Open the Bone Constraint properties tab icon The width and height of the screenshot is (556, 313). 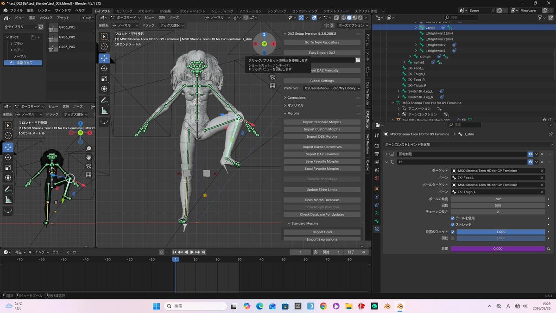coord(377,229)
